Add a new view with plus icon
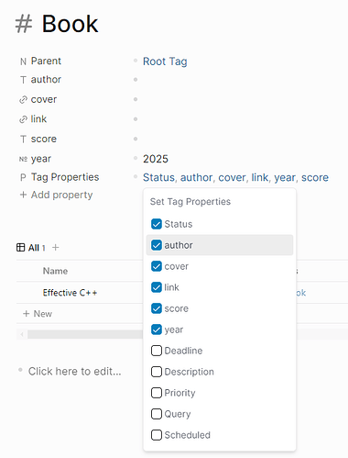 click(55, 247)
